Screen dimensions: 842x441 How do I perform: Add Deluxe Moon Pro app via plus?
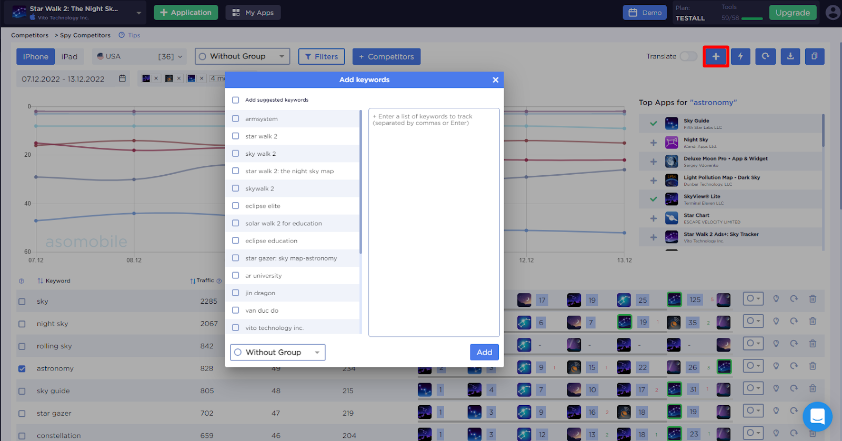coord(653,162)
